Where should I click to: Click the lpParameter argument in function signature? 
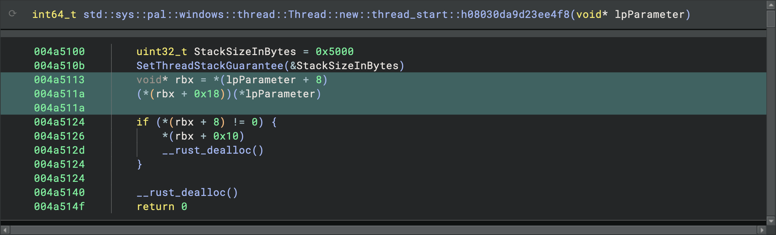(x=649, y=14)
